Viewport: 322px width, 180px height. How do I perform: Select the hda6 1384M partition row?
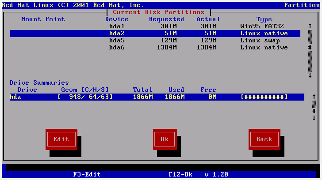coord(155,48)
